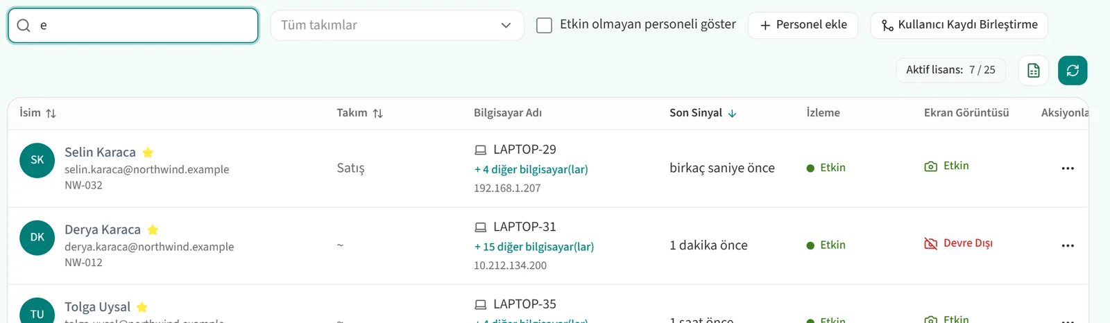Expand +15 diğer bilgisayar(lar) link
This screenshot has height=323, width=1110.
[533, 247]
